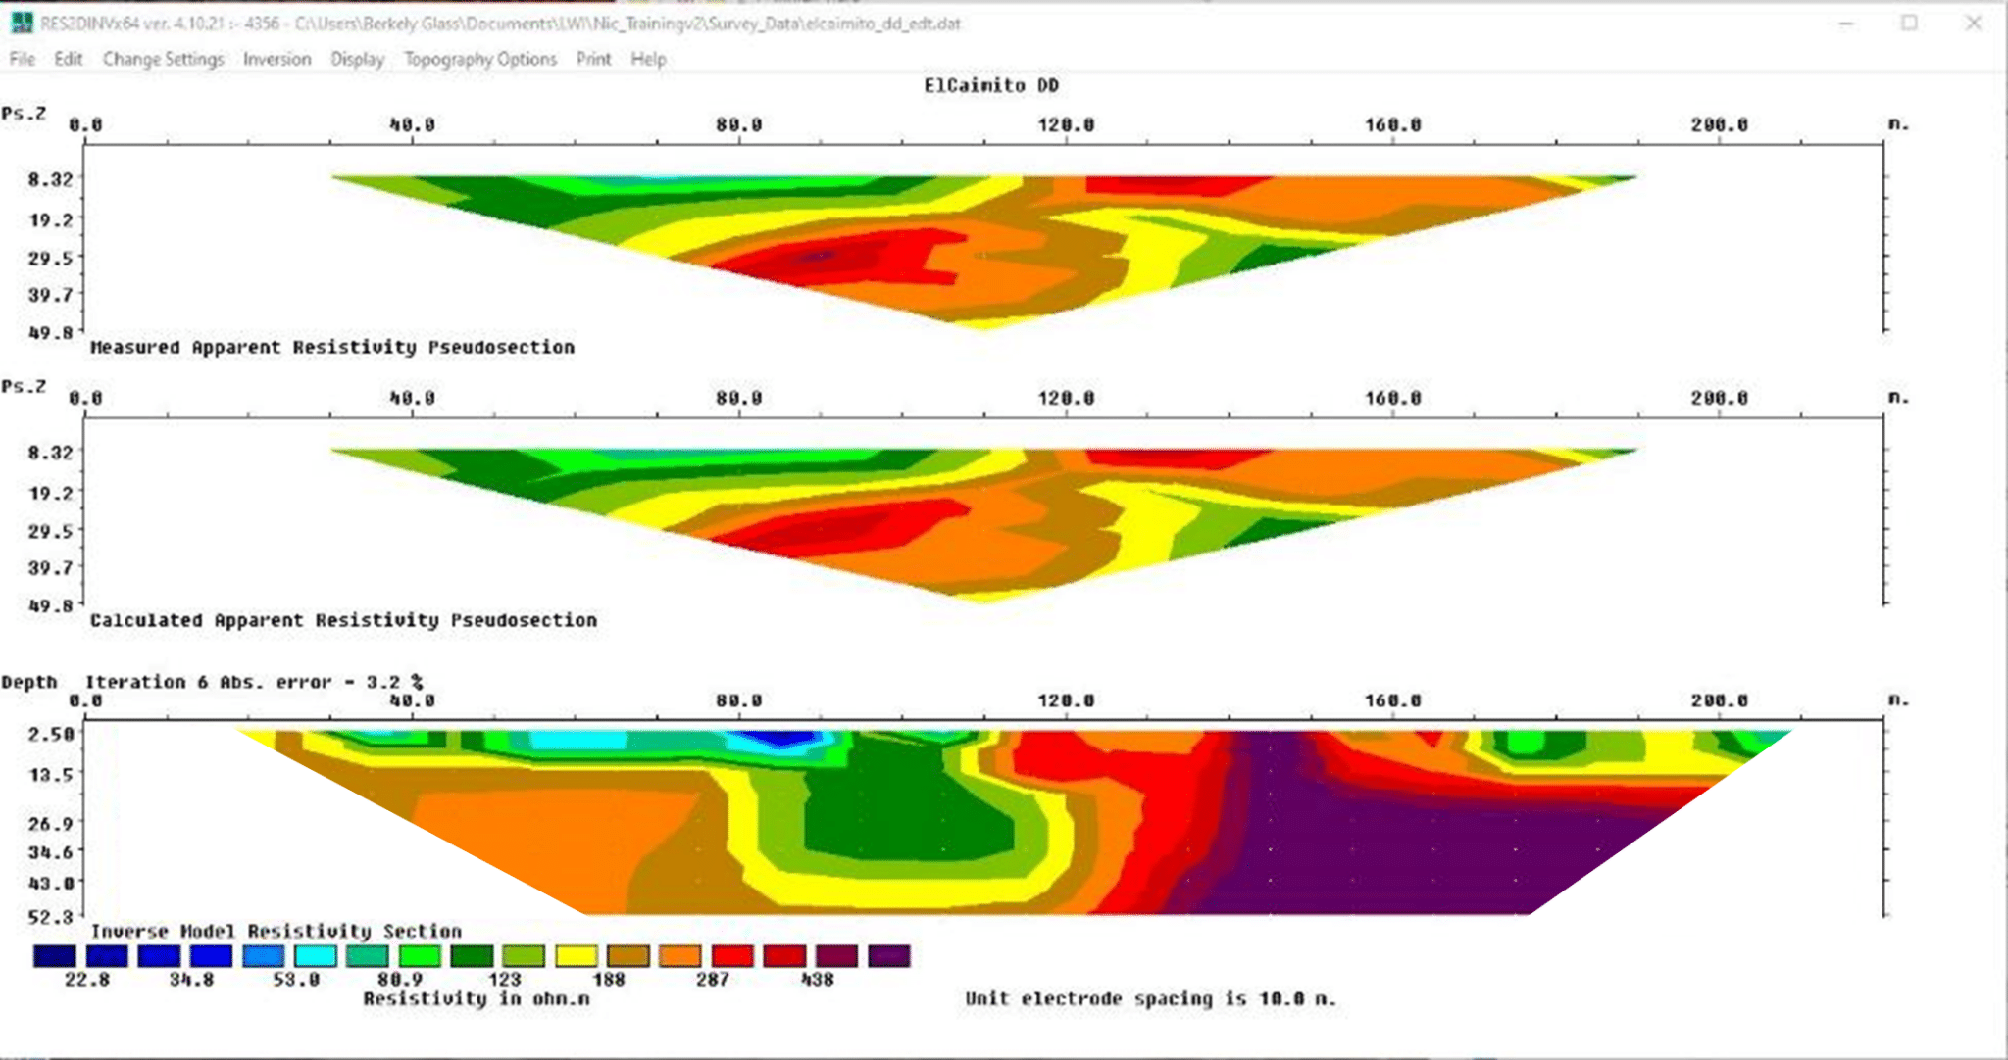Image resolution: width=2008 pixels, height=1060 pixels.
Task: Click the yellow-green legend swatch
Action: point(524,956)
